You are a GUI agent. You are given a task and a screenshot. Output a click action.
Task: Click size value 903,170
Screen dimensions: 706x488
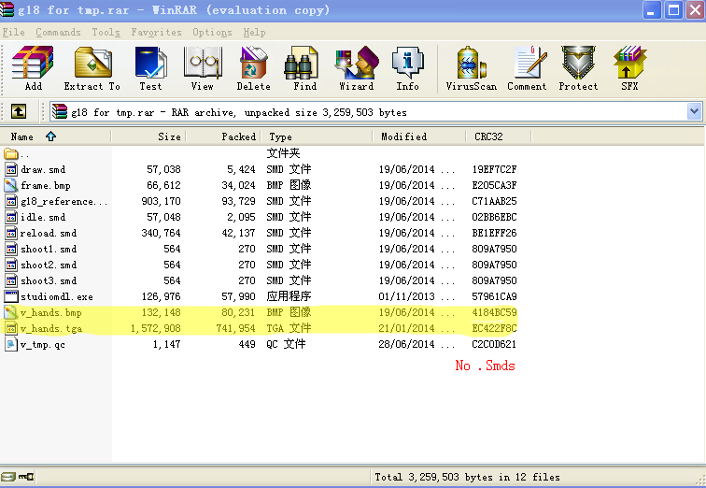[161, 201]
